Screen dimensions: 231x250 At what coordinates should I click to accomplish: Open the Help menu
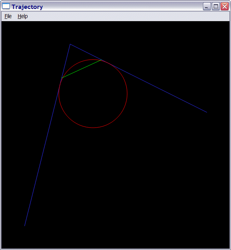pyautogui.click(x=23, y=16)
